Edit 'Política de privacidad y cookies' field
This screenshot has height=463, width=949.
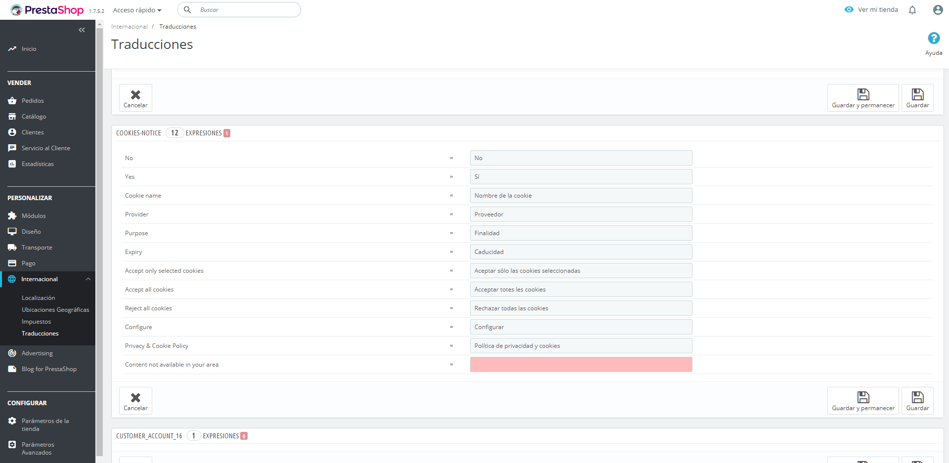pos(581,346)
